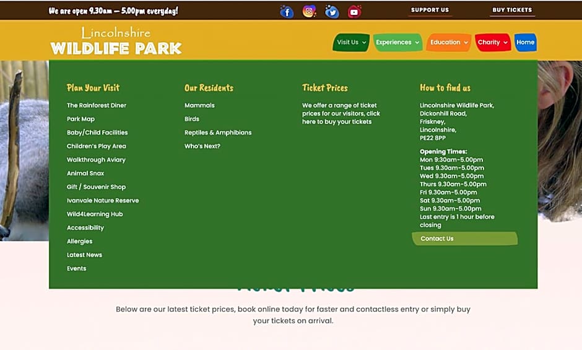582x350 pixels.
Task: Open The Rainforest Diner link
Action: click(97, 105)
